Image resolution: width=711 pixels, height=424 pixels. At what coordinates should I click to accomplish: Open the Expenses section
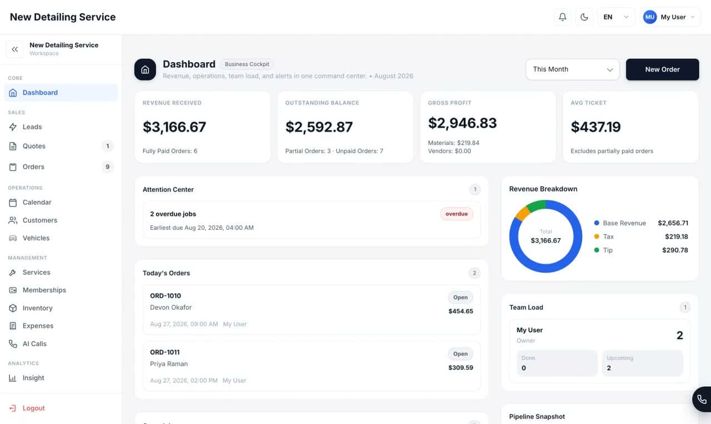click(61, 326)
